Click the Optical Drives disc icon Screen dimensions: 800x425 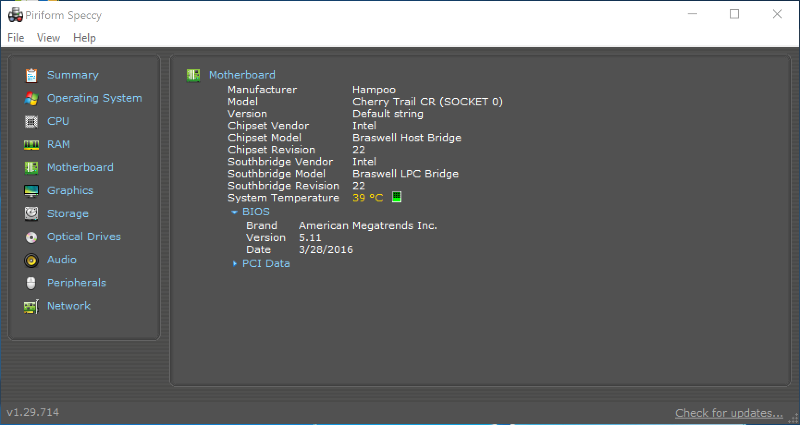31,237
